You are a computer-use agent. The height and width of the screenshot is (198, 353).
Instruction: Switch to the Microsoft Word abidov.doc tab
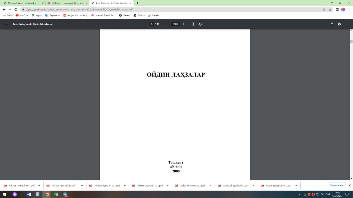coord(22,3)
